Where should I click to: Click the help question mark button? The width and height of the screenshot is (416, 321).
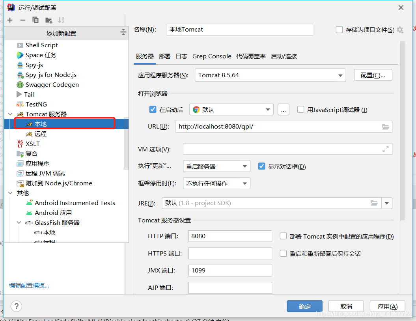[17, 306]
